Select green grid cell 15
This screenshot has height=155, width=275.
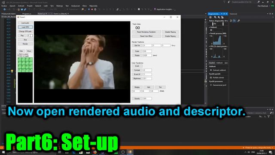pyautogui.click(x=31, y=70)
